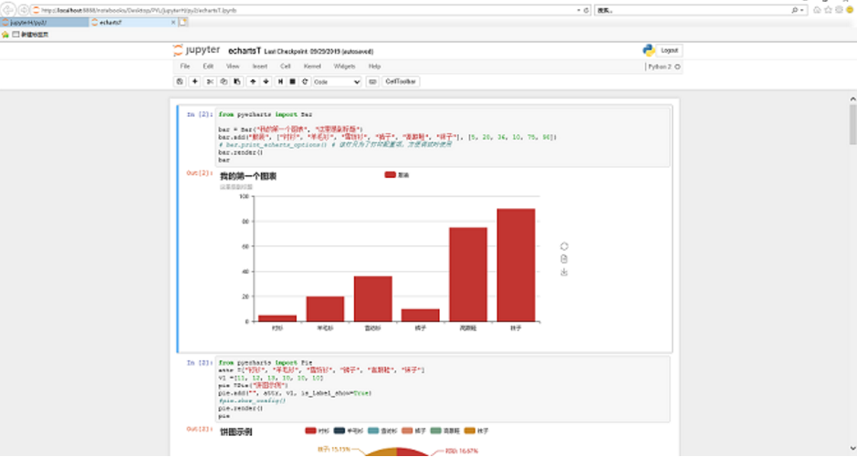Click the Python logo icon
The image size is (857, 457).
[649, 50]
